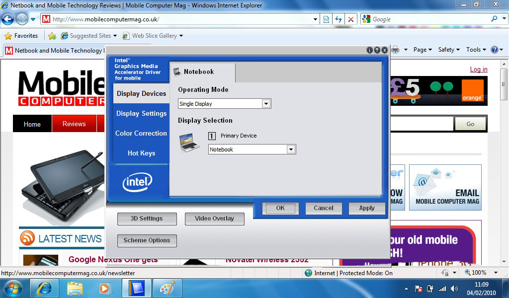Stop page loading with the red X
Viewport: 509px width, 298px height.
[351, 19]
